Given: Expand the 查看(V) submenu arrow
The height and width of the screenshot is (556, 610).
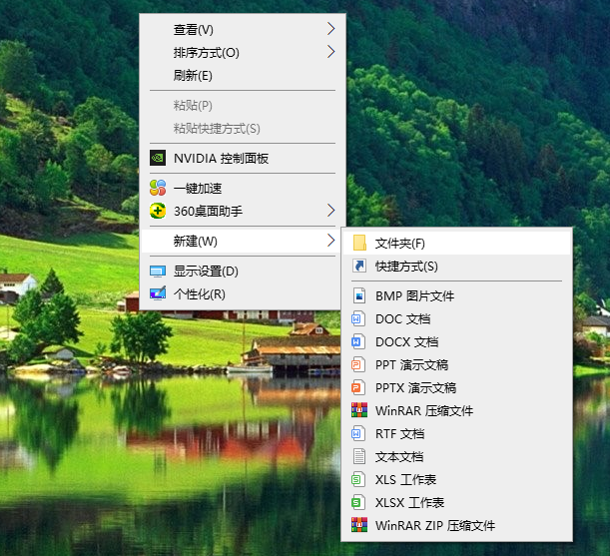Looking at the screenshot, I should point(330,28).
